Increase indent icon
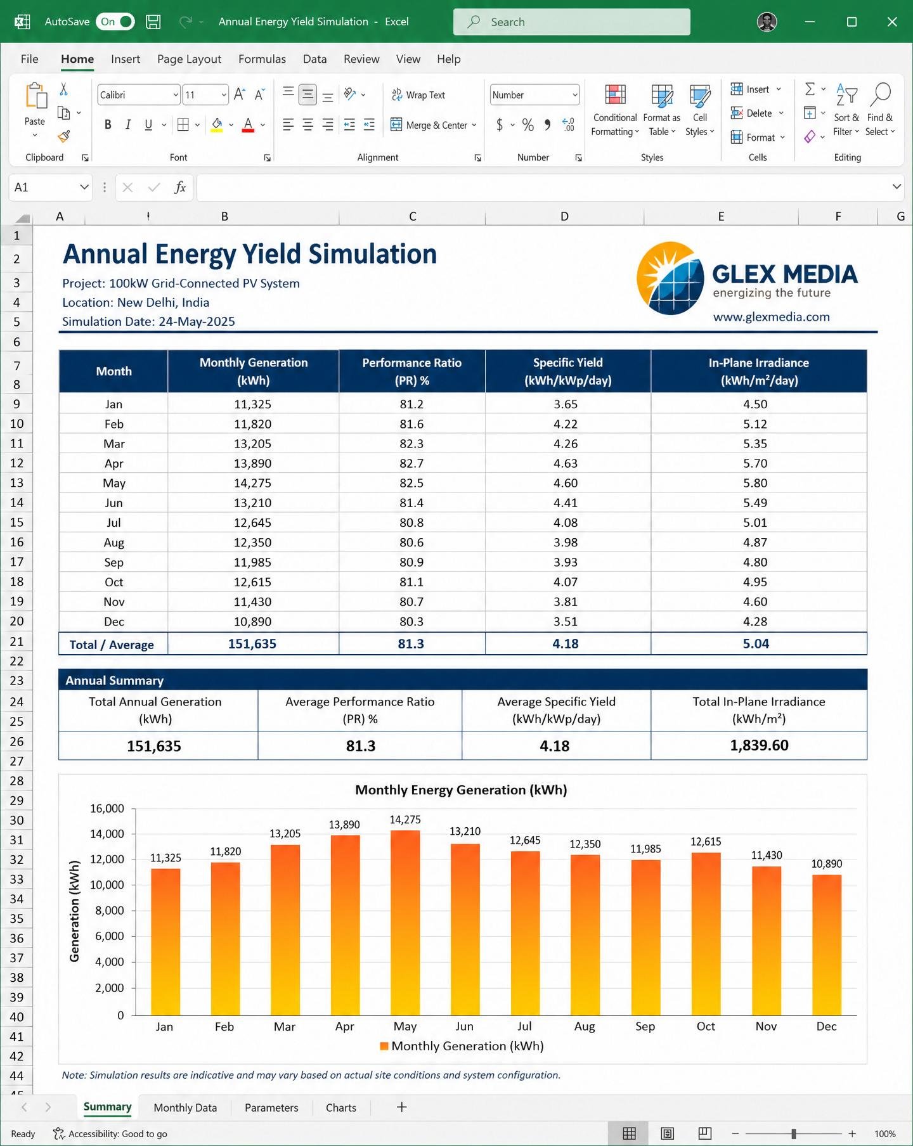The image size is (913, 1146). coord(369,125)
